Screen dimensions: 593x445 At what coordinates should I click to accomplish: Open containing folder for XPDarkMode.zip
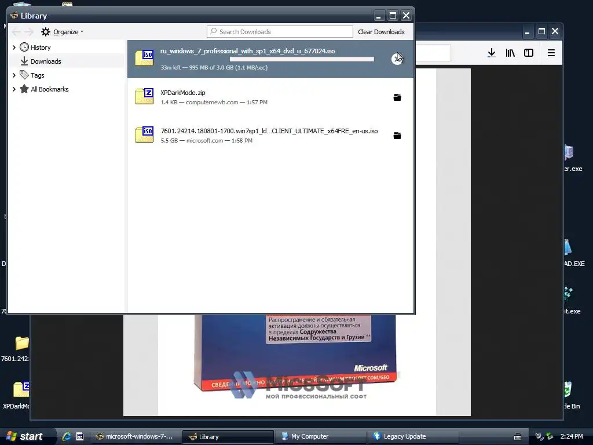pyautogui.click(x=397, y=97)
